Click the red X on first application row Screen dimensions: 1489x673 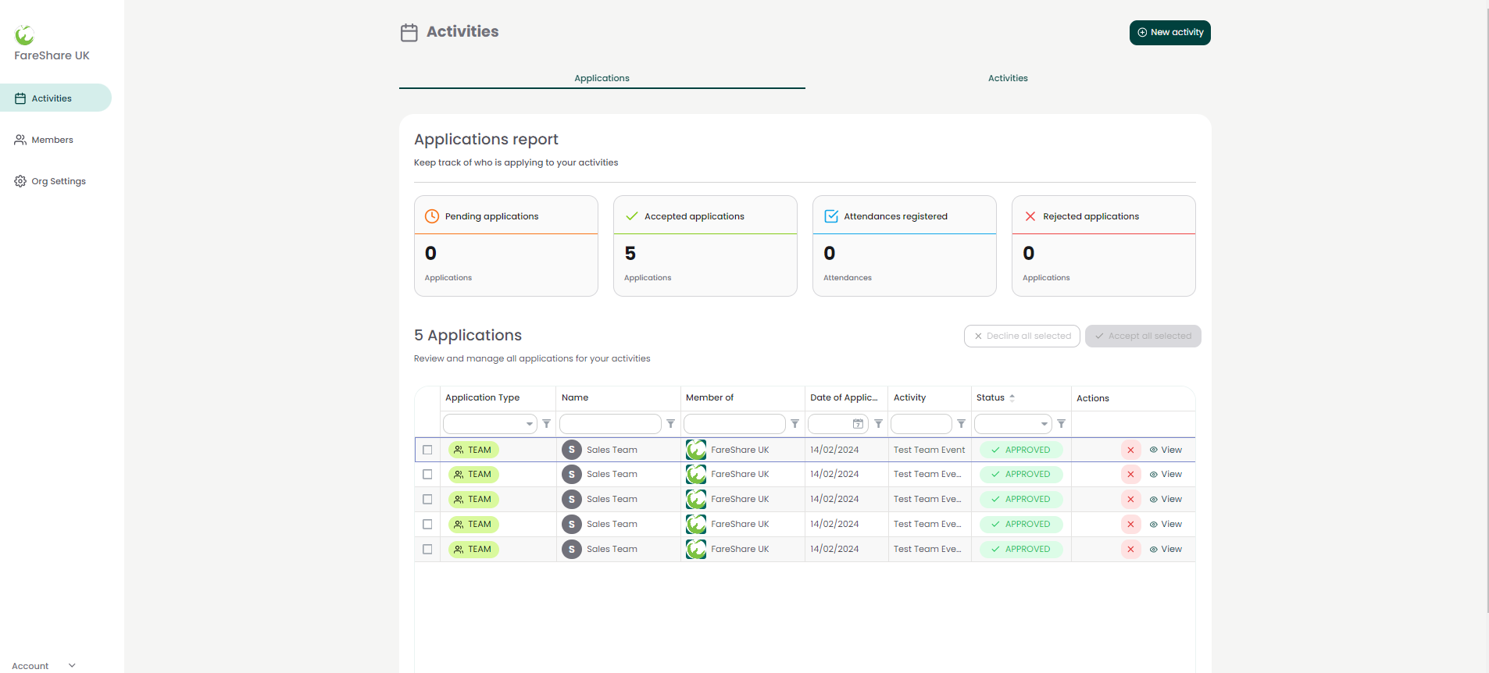pos(1130,450)
